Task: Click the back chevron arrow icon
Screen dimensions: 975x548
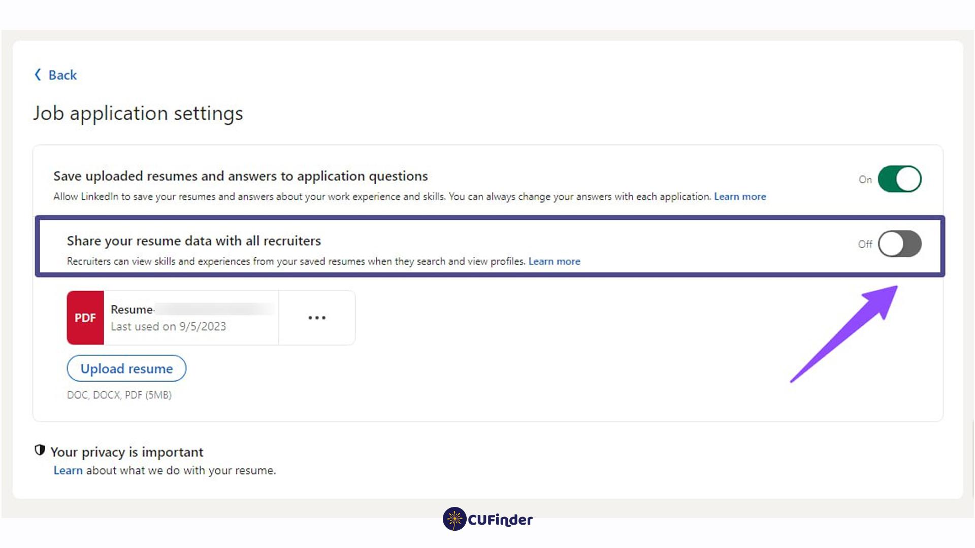Action: pyautogui.click(x=37, y=75)
